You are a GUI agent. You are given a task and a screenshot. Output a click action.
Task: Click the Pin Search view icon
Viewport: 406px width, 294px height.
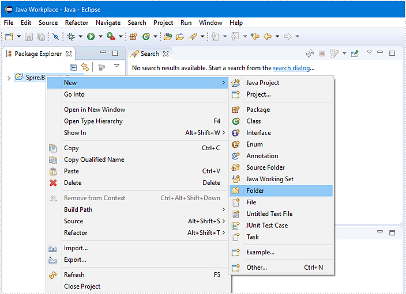(x=355, y=54)
